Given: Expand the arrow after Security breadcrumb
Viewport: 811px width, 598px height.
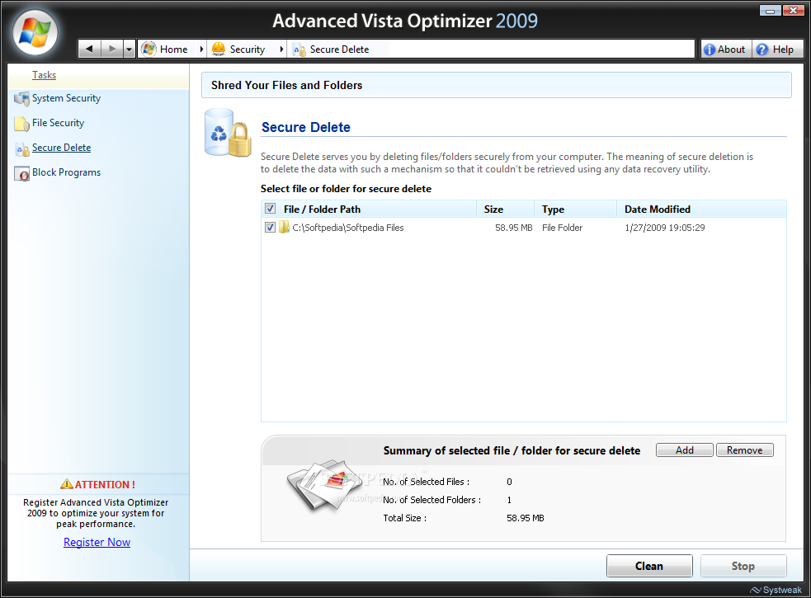Looking at the screenshot, I should [281, 49].
